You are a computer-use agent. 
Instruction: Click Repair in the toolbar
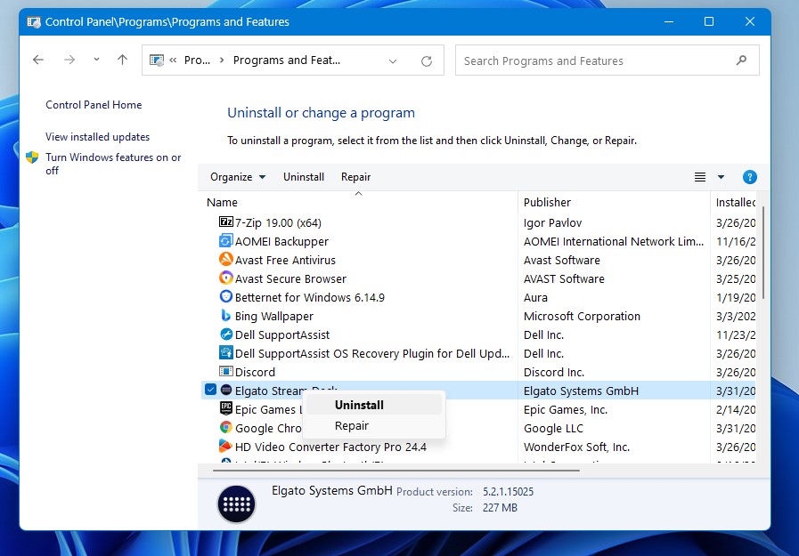[355, 177]
